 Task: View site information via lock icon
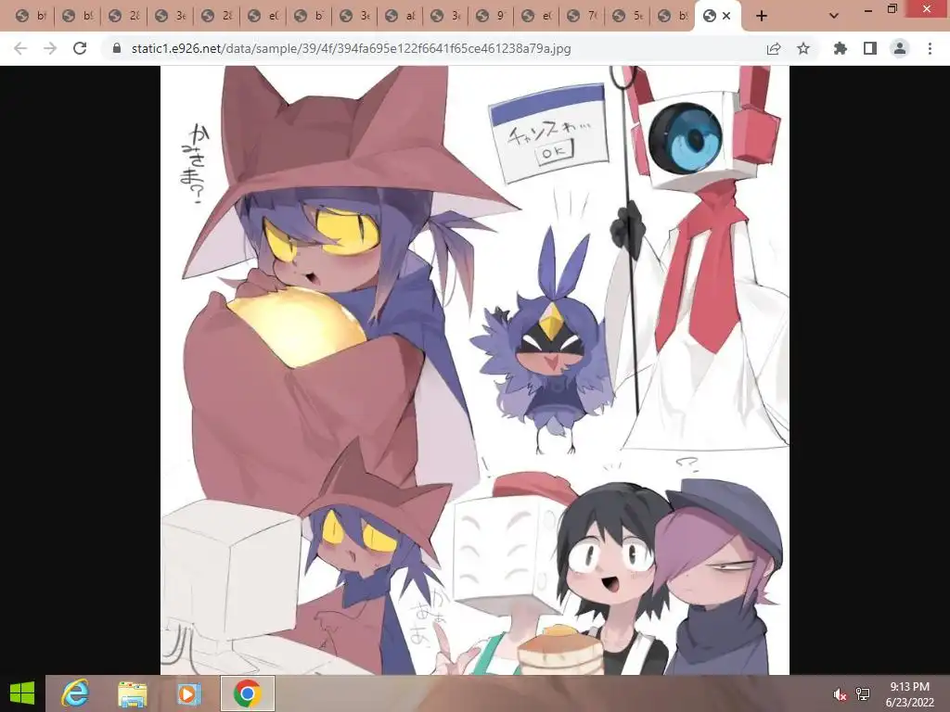coord(117,48)
